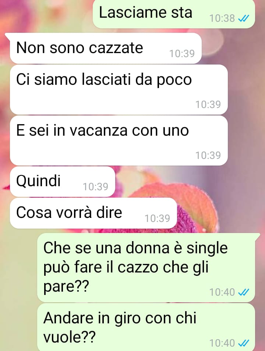Select the 'E sei in vacanza con uno' bubble

coord(119,140)
